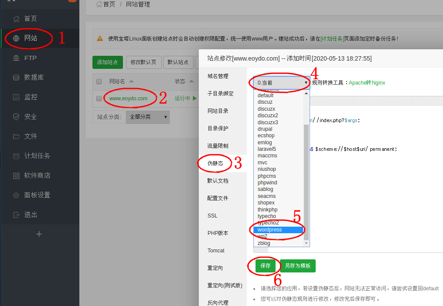Choose 'ecshop' from the template list

pos(279,136)
